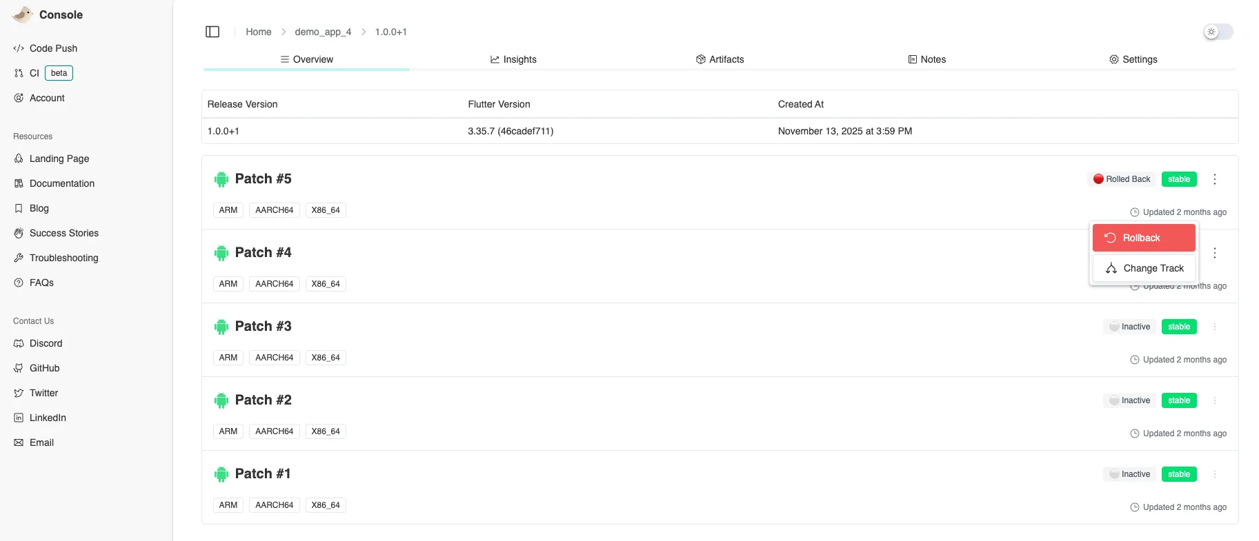1259x541 pixels.
Task: Click Rolled Back status badge on Patch #5
Action: (1122, 179)
